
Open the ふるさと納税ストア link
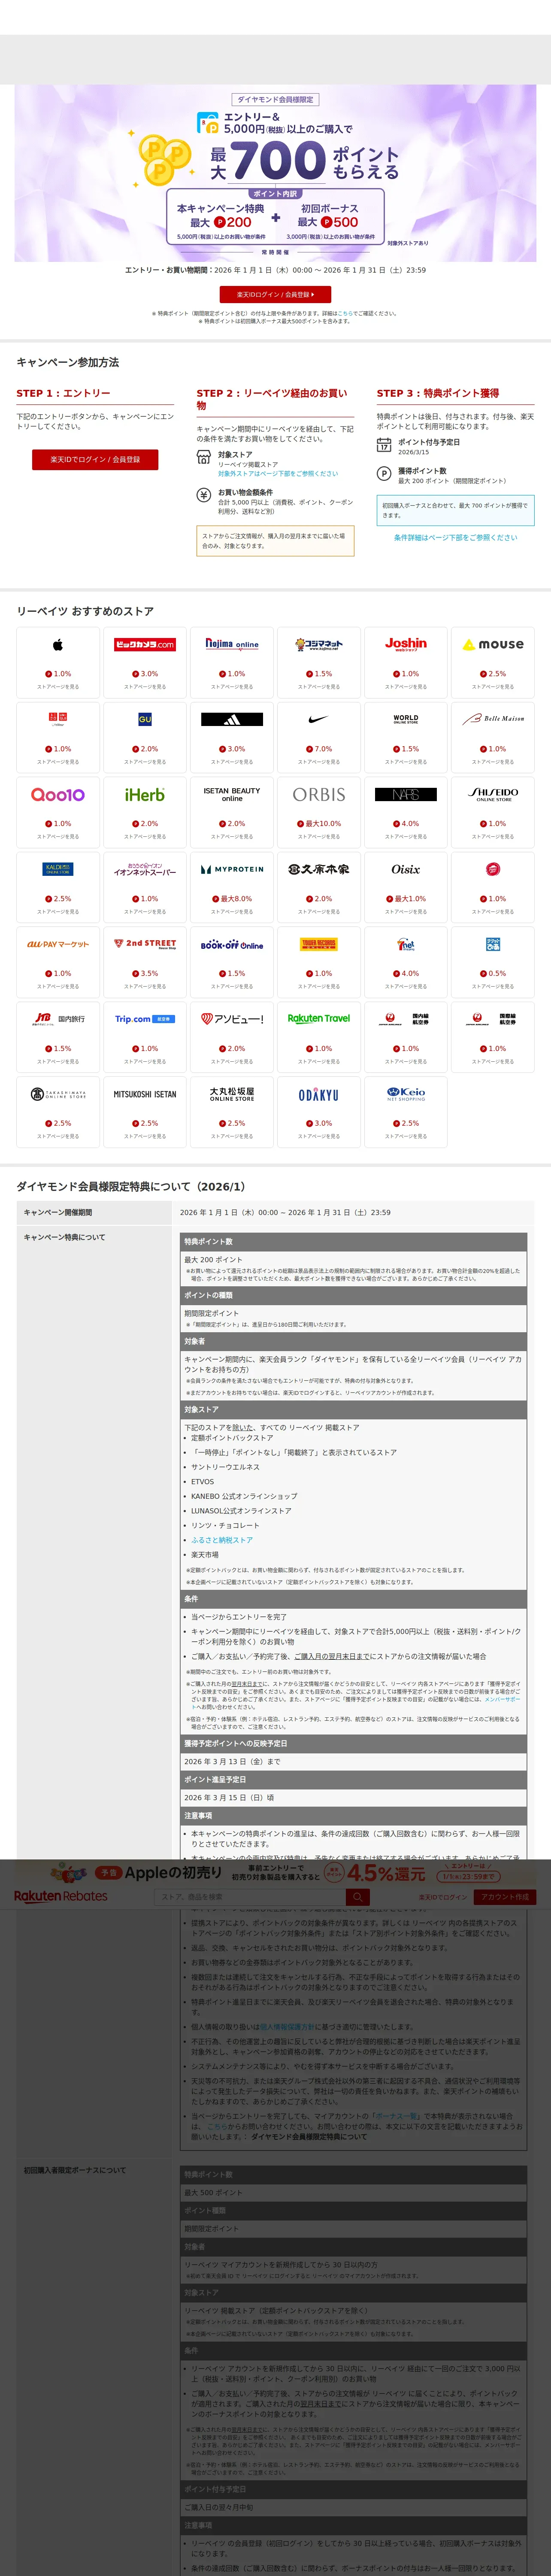coord(222,1541)
